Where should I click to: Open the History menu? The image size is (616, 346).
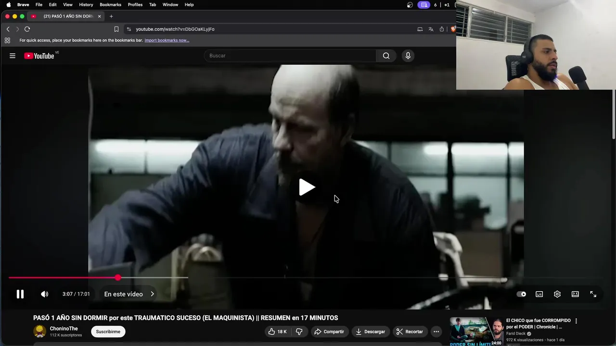tap(86, 5)
